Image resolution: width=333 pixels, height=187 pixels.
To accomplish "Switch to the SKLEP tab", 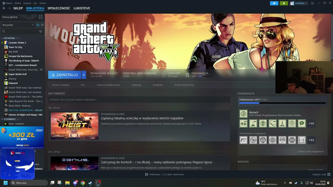I will click(x=18, y=8).
